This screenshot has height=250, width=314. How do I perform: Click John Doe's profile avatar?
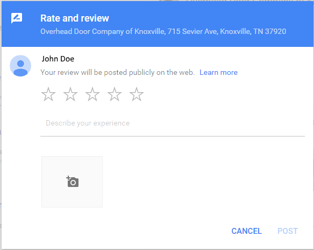click(20, 66)
